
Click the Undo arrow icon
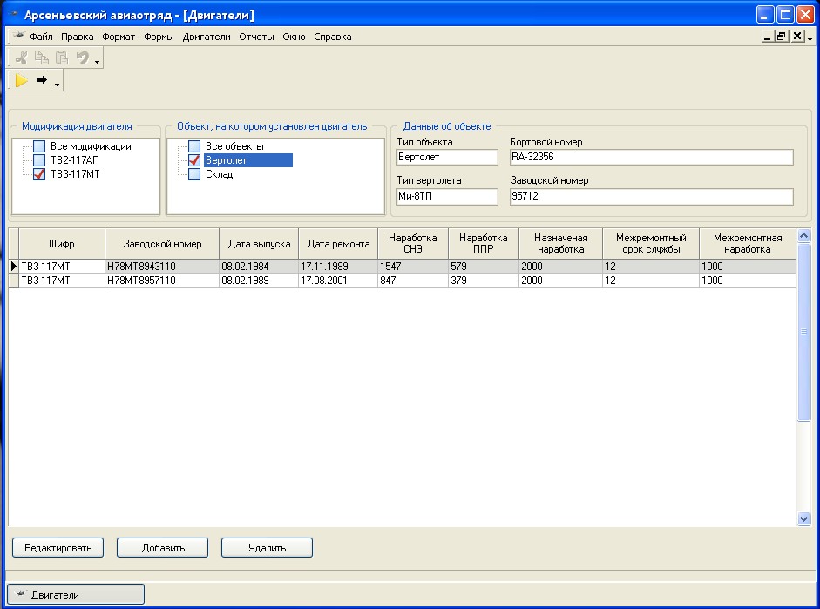(x=83, y=58)
